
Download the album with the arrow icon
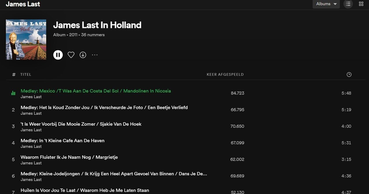pos(83,55)
